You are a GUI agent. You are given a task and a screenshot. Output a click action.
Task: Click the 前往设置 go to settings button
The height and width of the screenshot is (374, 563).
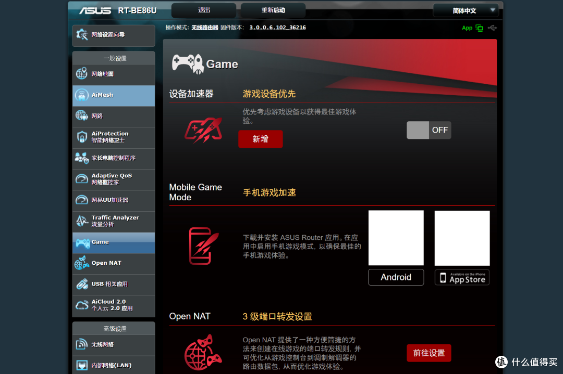(429, 353)
